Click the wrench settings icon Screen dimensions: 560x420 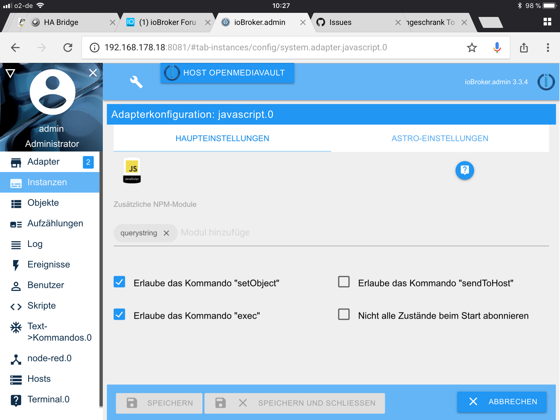click(136, 82)
